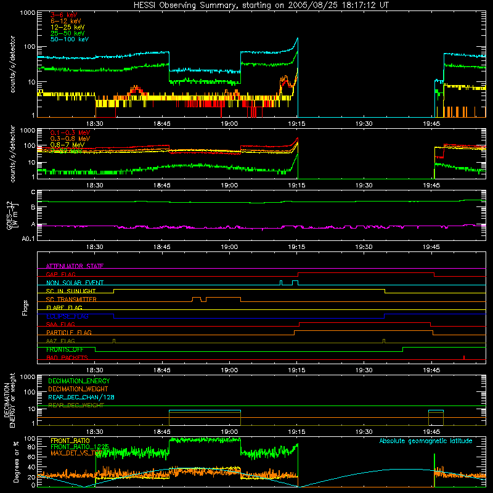Click the 19:15 time label under top panel

click(297, 124)
